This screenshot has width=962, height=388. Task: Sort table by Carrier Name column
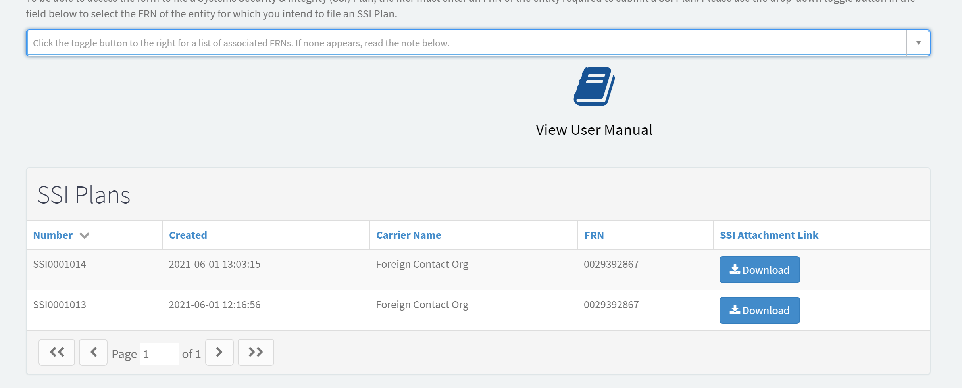pyautogui.click(x=408, y=235)
